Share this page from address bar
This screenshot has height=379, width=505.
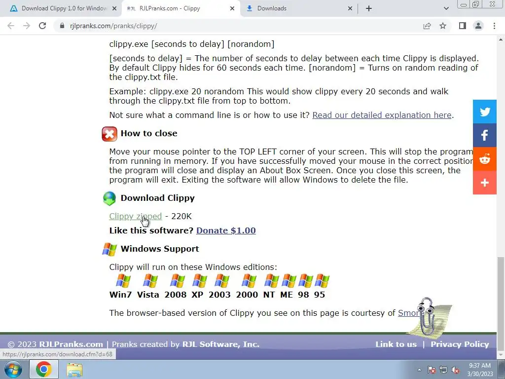pos(427,26)
